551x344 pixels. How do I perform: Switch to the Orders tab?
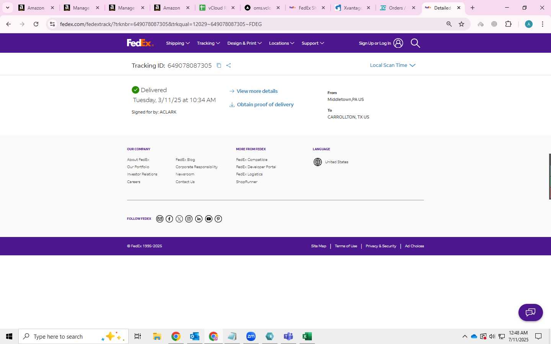click(398, 8)
